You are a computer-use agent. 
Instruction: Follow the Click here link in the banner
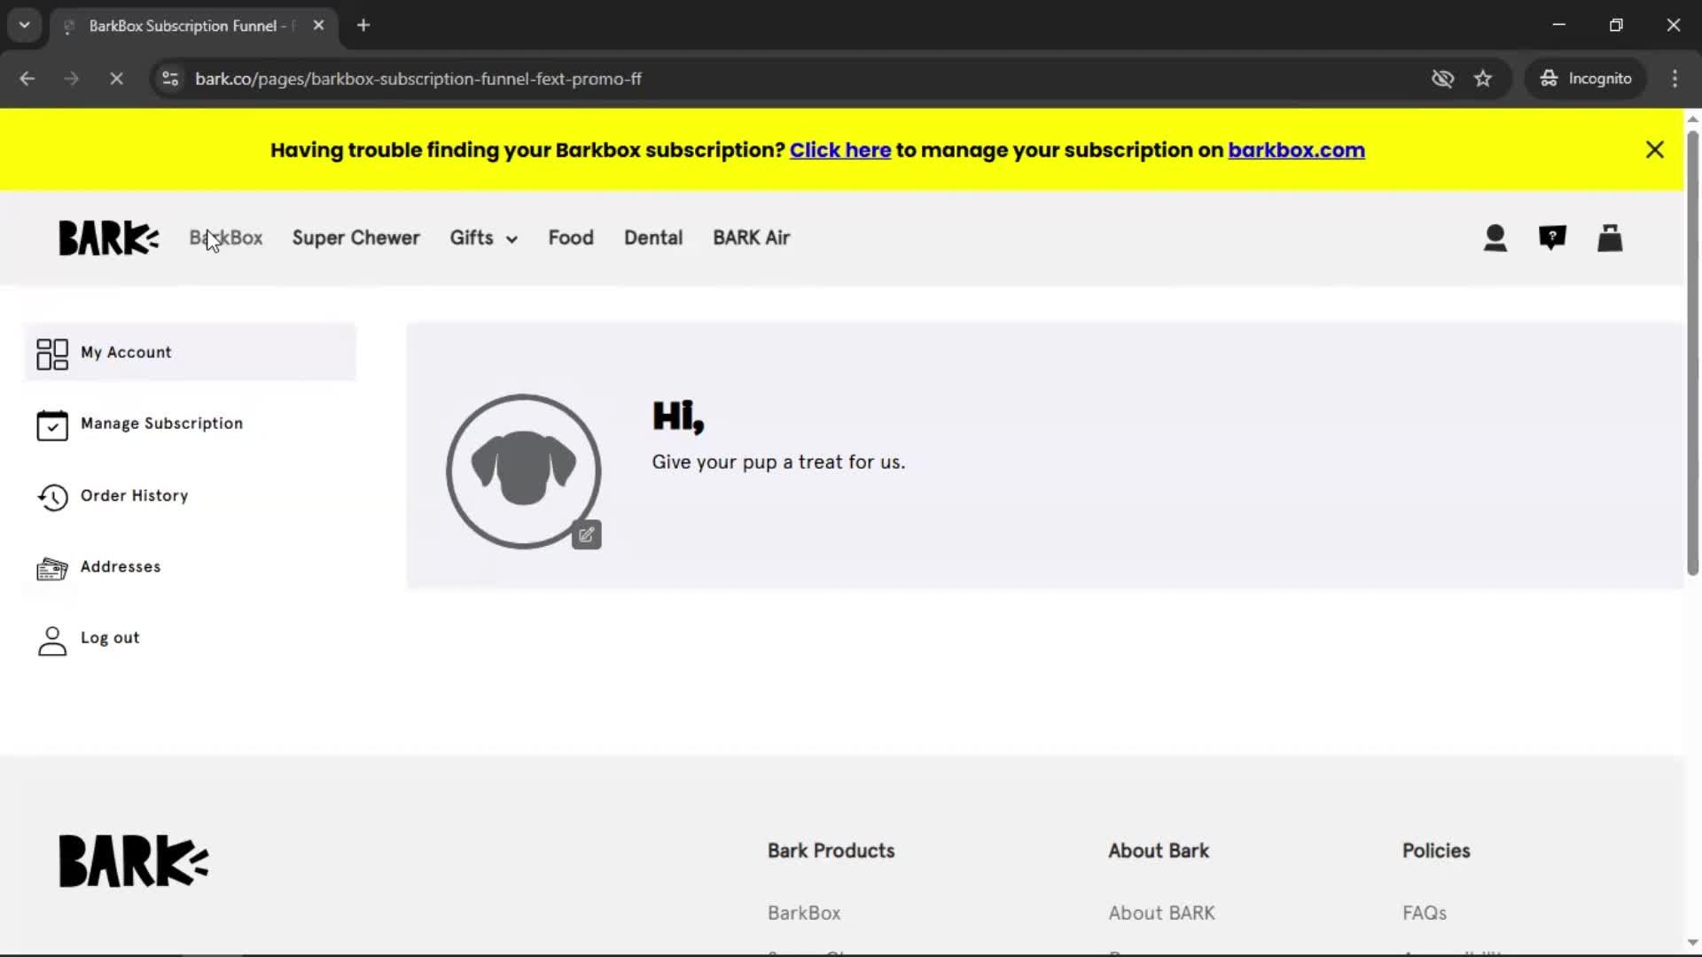pyautogui.click(x=840, y=150)
